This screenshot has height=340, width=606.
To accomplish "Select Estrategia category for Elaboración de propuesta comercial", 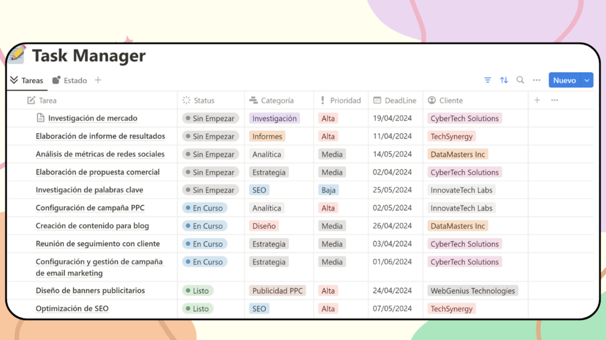I will coord(268,172).
